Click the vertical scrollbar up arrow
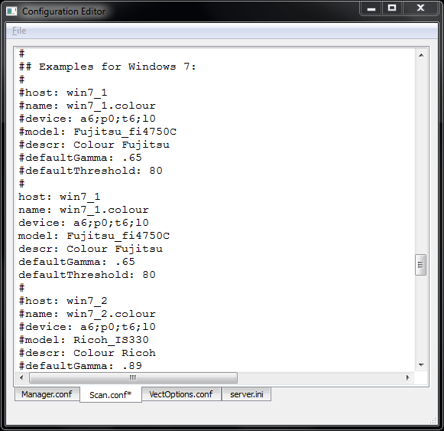 pos(421,55)
